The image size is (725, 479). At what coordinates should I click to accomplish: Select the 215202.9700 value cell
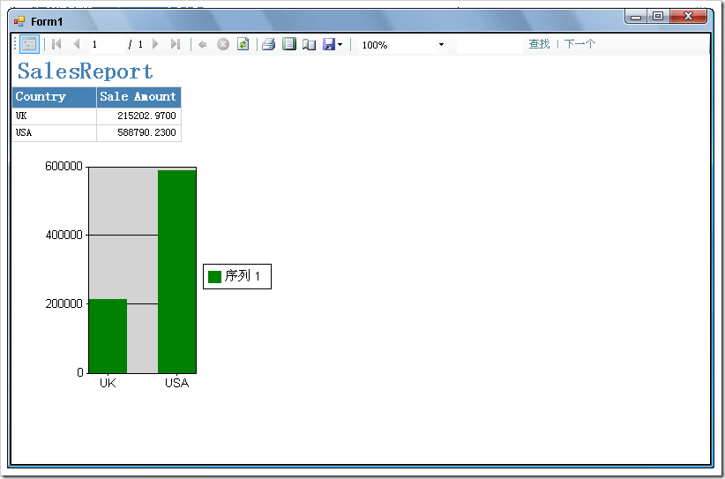(x=138, y=116)
